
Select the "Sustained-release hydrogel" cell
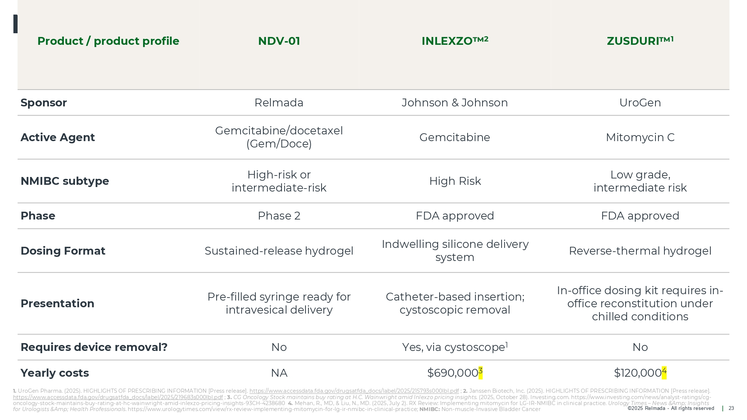click(279, 251)
